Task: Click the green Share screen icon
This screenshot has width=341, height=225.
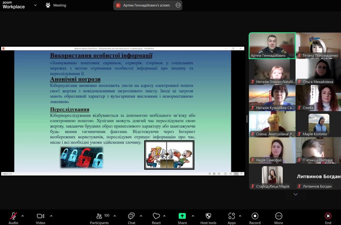Action: tap(182, 216)
